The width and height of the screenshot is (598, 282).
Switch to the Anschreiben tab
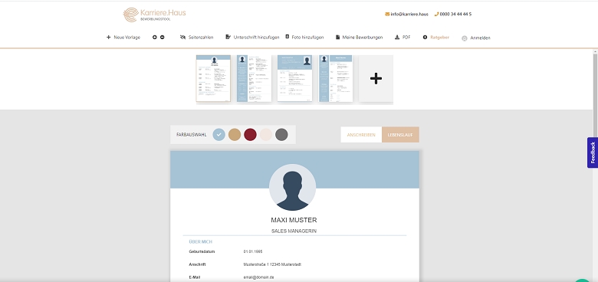tap(361, 135)
